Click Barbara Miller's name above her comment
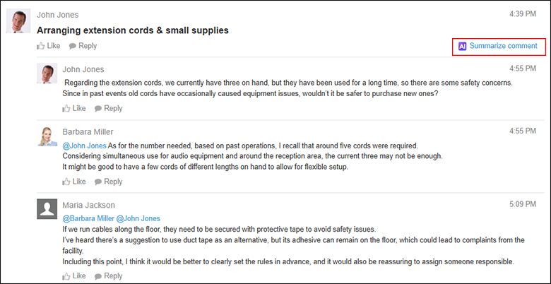 point(88,131)
